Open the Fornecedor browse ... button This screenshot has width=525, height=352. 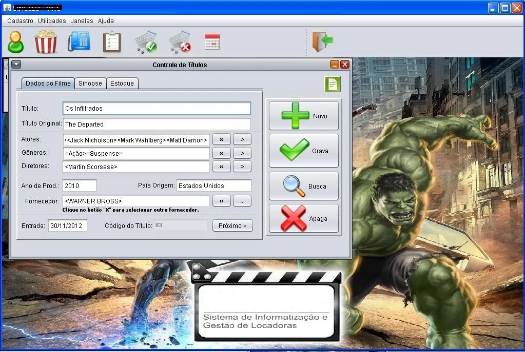(x=242, y=201)
